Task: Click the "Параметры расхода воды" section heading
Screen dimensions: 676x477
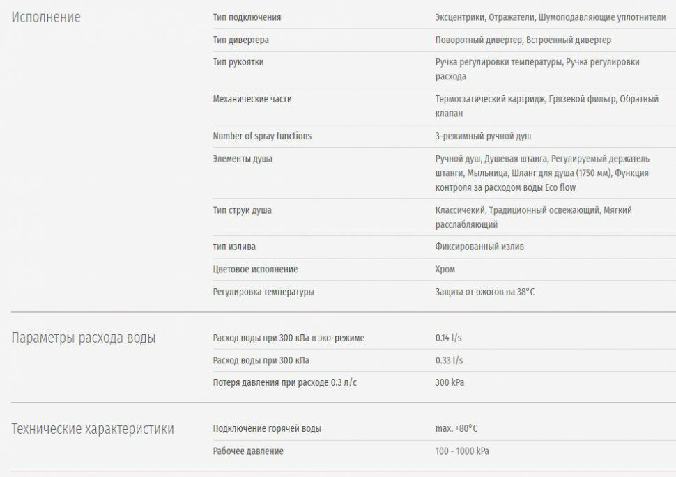Action: tap(84, 338)
